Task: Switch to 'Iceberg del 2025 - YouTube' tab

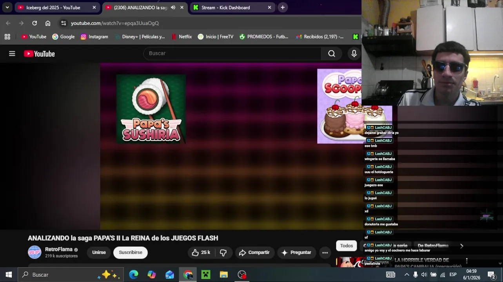Action: pos(53,7)
